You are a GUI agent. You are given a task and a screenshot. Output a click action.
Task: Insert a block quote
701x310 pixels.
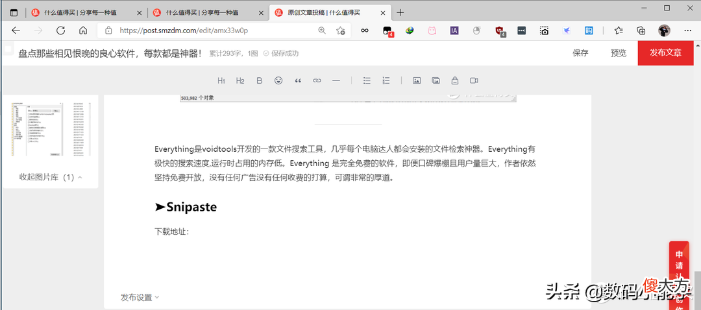(x=298, y=80)
